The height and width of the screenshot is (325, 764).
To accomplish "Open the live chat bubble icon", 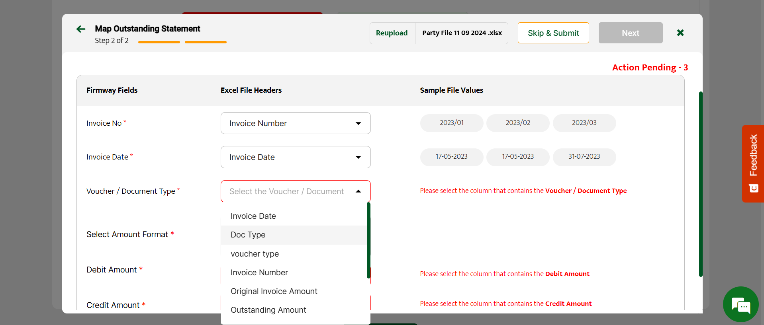I will click(x=740, y=304).
